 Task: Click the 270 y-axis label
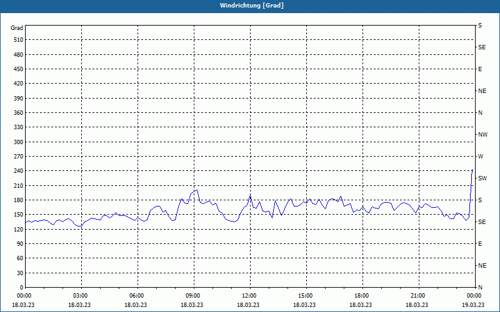tap(19, 157)
